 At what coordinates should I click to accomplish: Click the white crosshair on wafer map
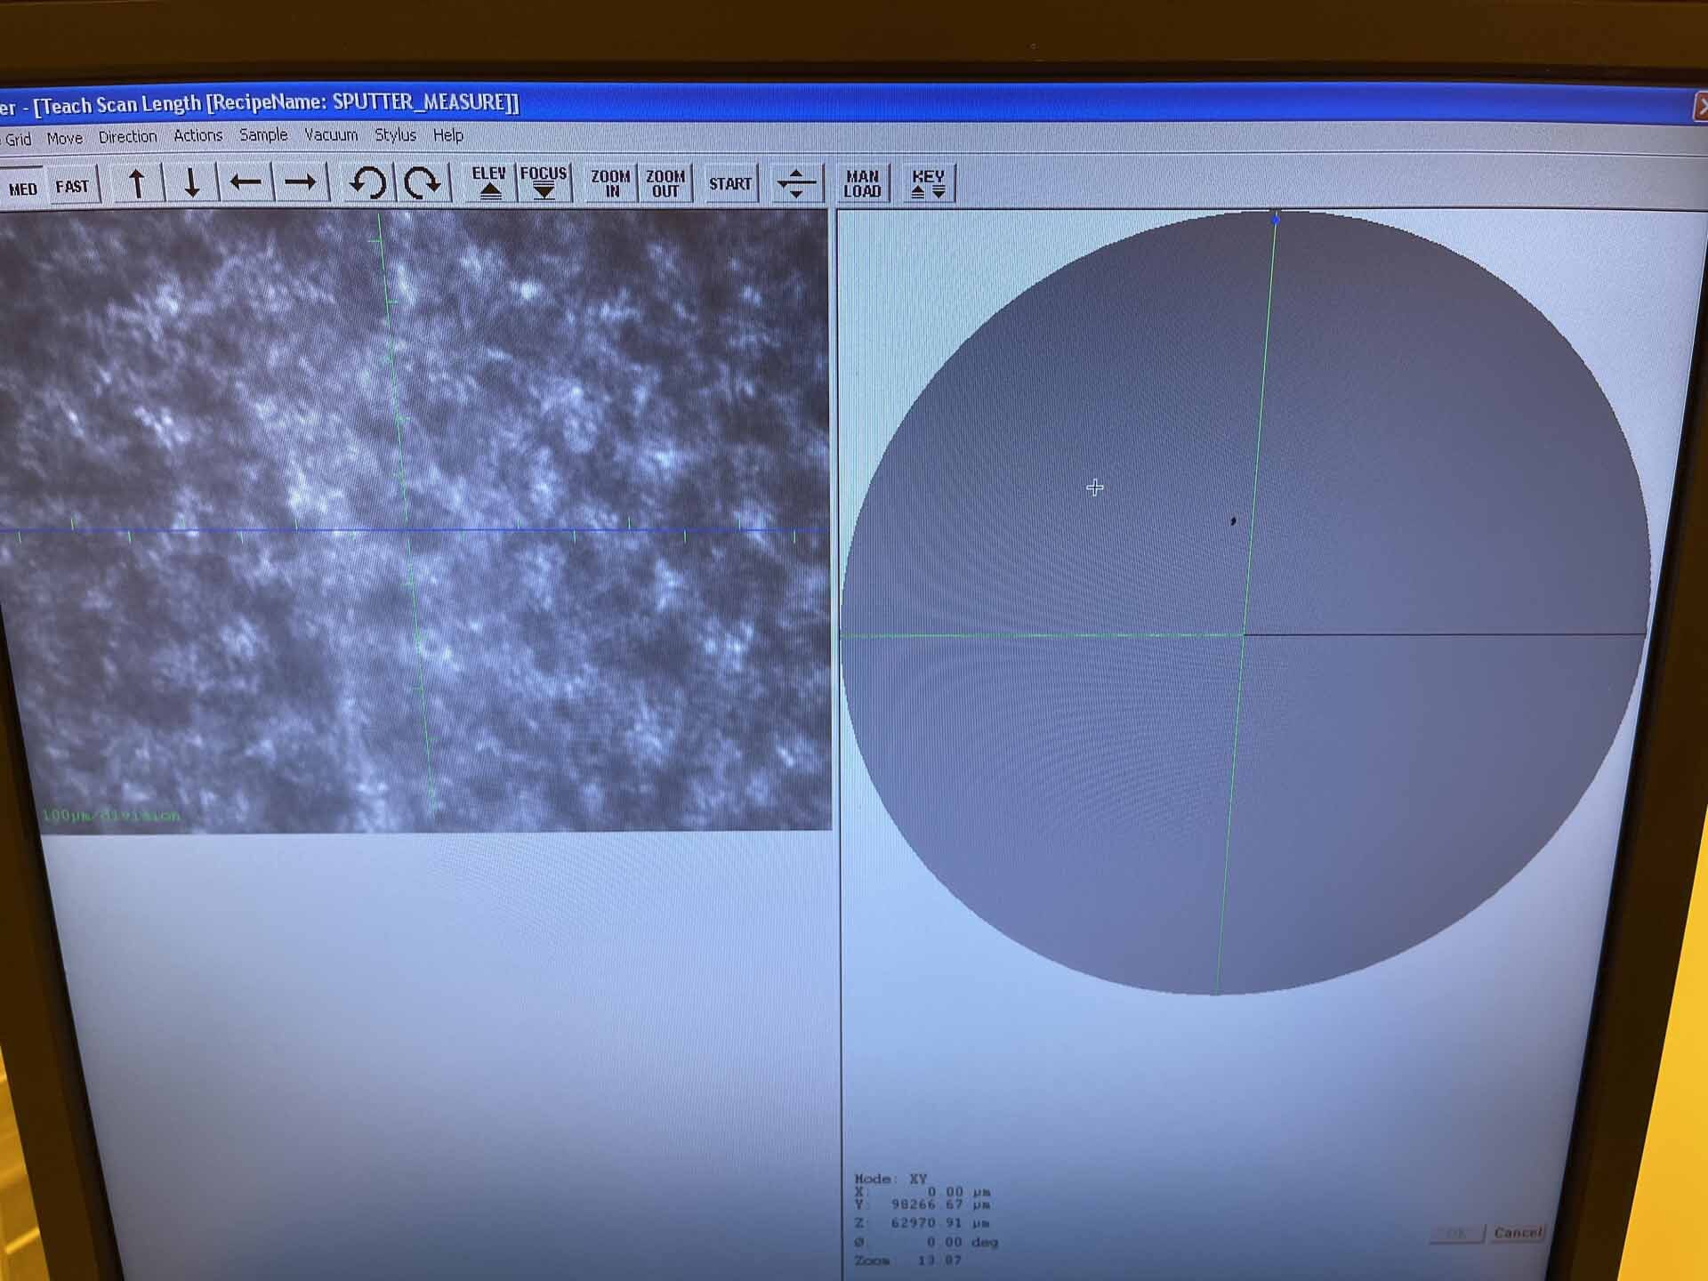point(1095,487)
